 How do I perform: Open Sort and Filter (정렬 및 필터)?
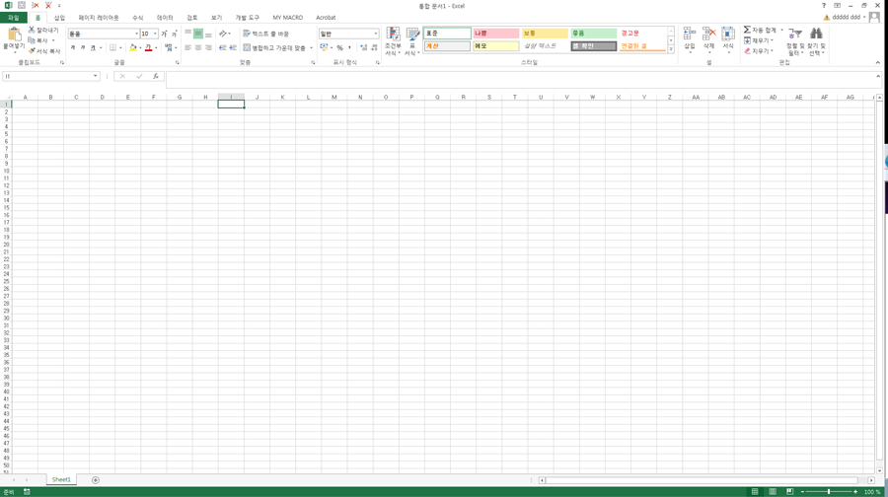pyautogui.click(x=795, y=41)
